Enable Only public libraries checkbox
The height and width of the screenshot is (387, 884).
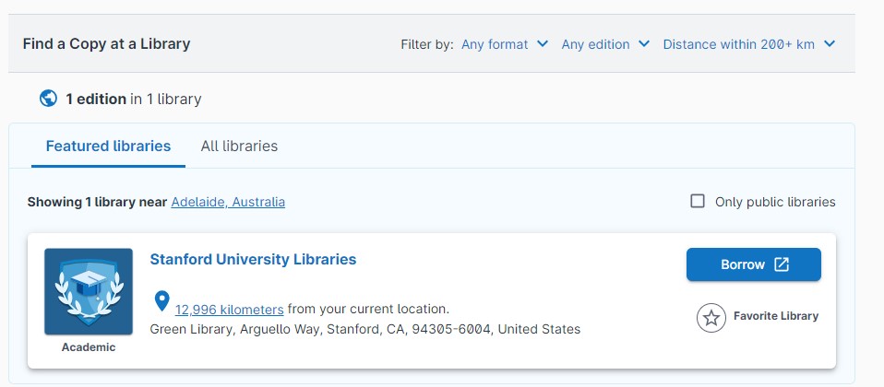pos(698,201)
